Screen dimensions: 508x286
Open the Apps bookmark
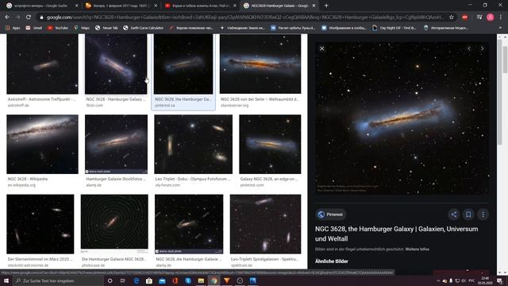(13, 29)
